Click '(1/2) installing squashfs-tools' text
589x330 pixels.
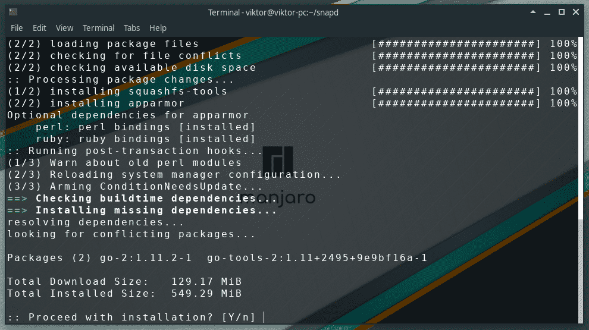(x=117, y=91)
